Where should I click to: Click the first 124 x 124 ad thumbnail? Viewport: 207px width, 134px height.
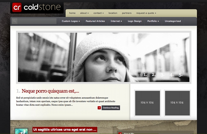click(148, 103)
